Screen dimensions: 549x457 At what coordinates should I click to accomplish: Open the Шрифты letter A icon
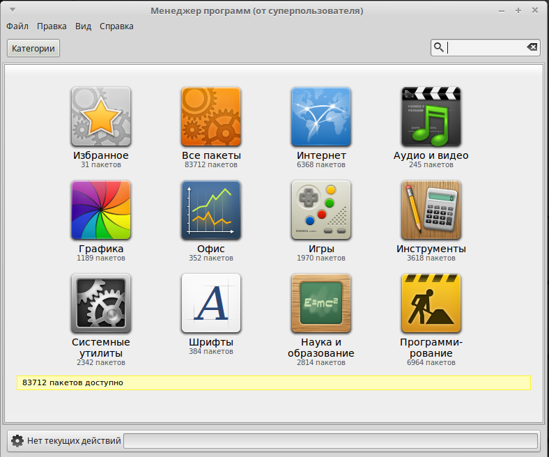coord(211,303)
